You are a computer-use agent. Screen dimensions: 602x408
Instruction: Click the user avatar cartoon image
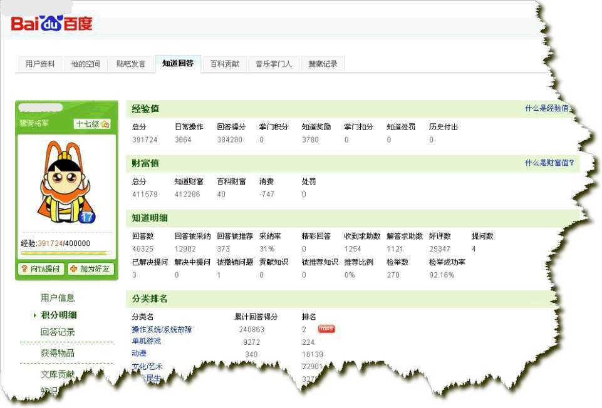tap(66, 181)
